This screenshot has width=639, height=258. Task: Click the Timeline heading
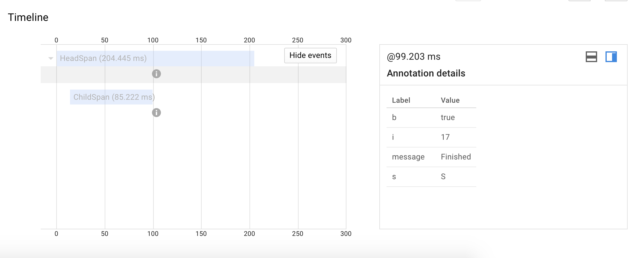[28, 17]
